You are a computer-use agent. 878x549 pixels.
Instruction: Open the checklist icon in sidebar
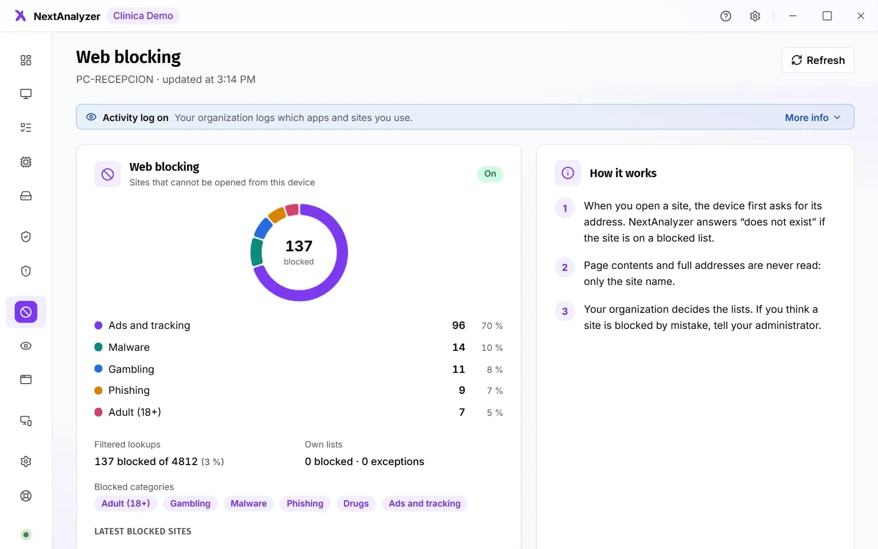[x=26, y=128]
